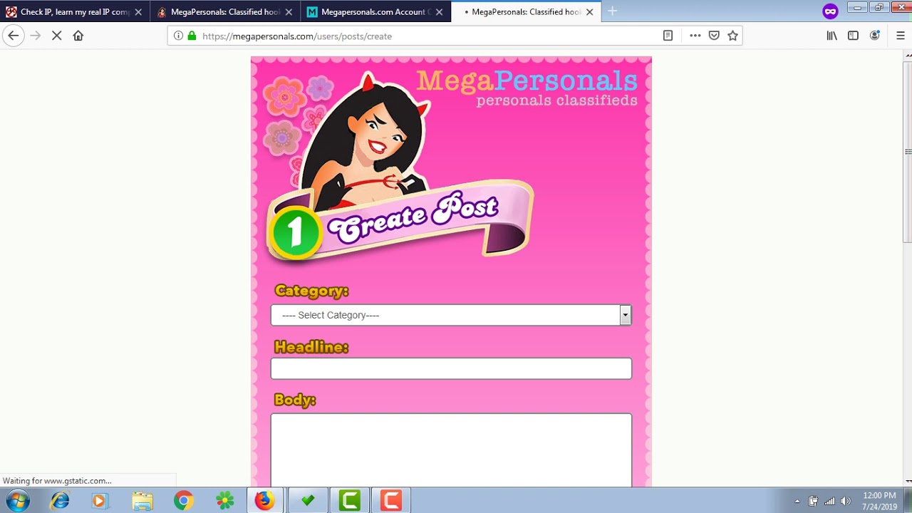This screenshot has width=912, height=513.
Task: Open a new browser tab
Action: click(612, 11)
